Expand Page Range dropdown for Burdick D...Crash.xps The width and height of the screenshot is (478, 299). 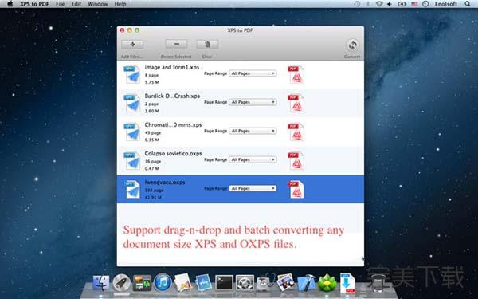click(x=253, y=102)
